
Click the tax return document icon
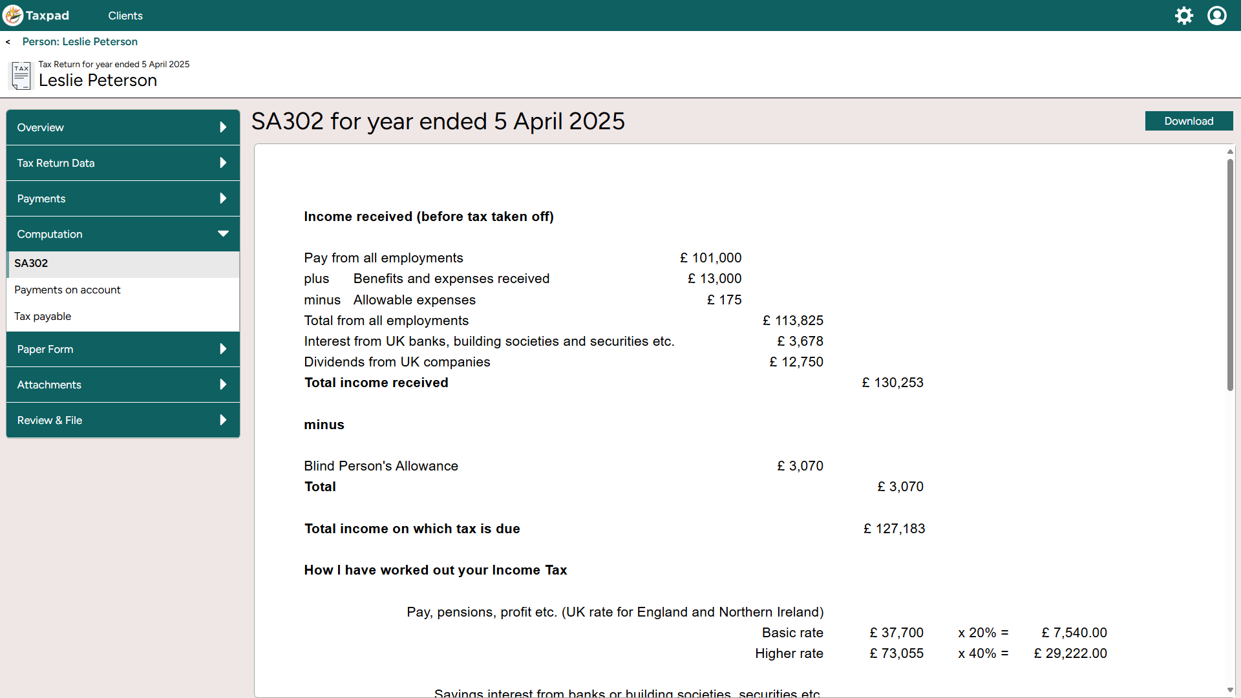pyautogui.click(x=21, y=76)
